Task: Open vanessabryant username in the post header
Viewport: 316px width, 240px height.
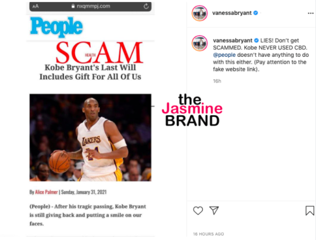Action: tap(232, 13)
